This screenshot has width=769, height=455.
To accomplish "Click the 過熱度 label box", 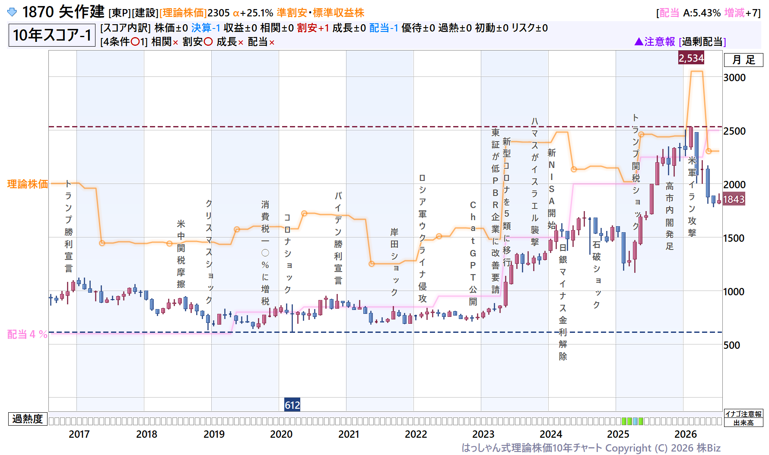I will pos(28,419).
